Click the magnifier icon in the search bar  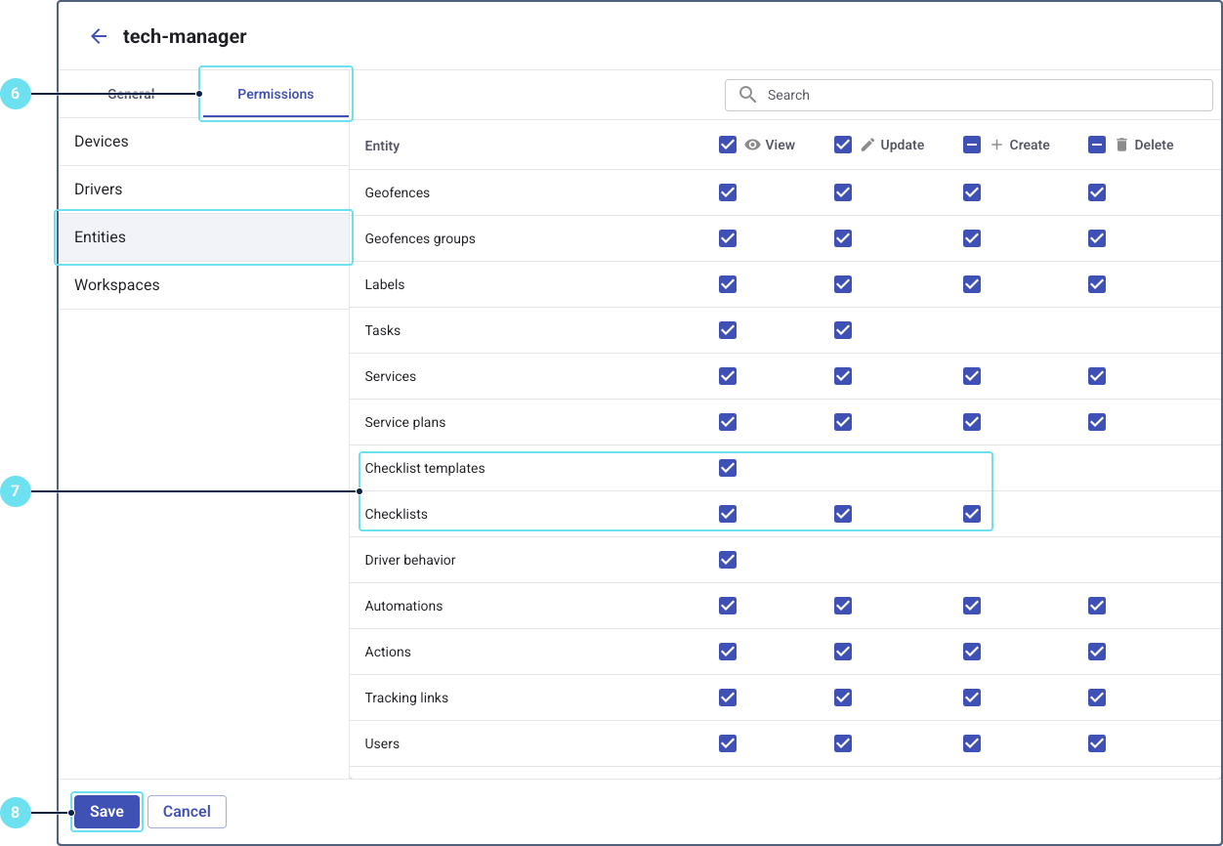747,95
